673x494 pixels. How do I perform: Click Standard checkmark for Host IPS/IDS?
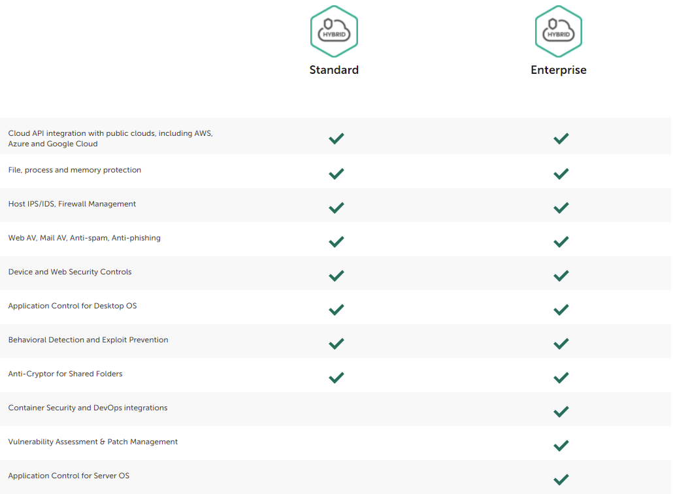click(x=336, y=208)
